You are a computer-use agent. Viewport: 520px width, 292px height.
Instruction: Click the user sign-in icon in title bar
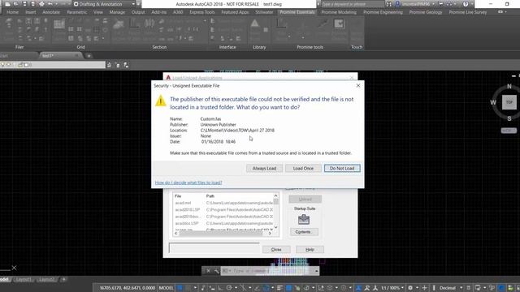coord(397,4)
